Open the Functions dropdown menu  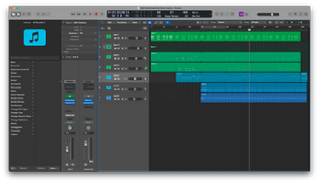(122, 22)
